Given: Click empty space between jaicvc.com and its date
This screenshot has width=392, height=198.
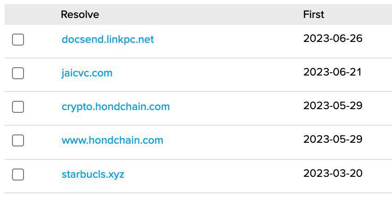Looking at the screenshot, I should (208, 73).
